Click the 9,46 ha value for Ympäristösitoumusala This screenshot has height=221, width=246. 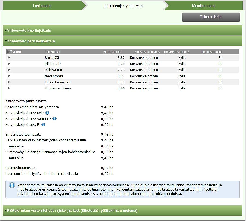pyautogui.click(x=107, y=134)
